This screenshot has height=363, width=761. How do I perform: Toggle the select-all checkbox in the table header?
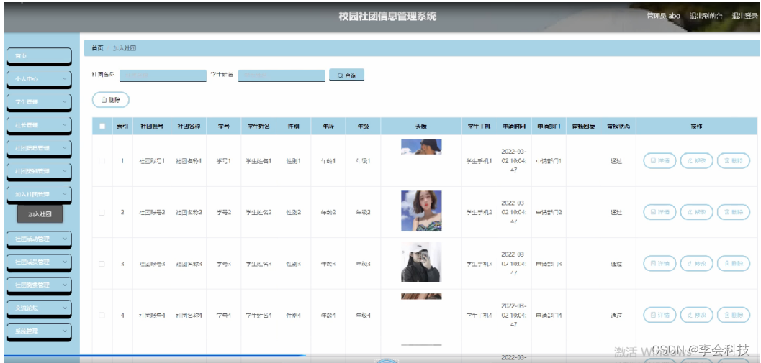(102, 126)
